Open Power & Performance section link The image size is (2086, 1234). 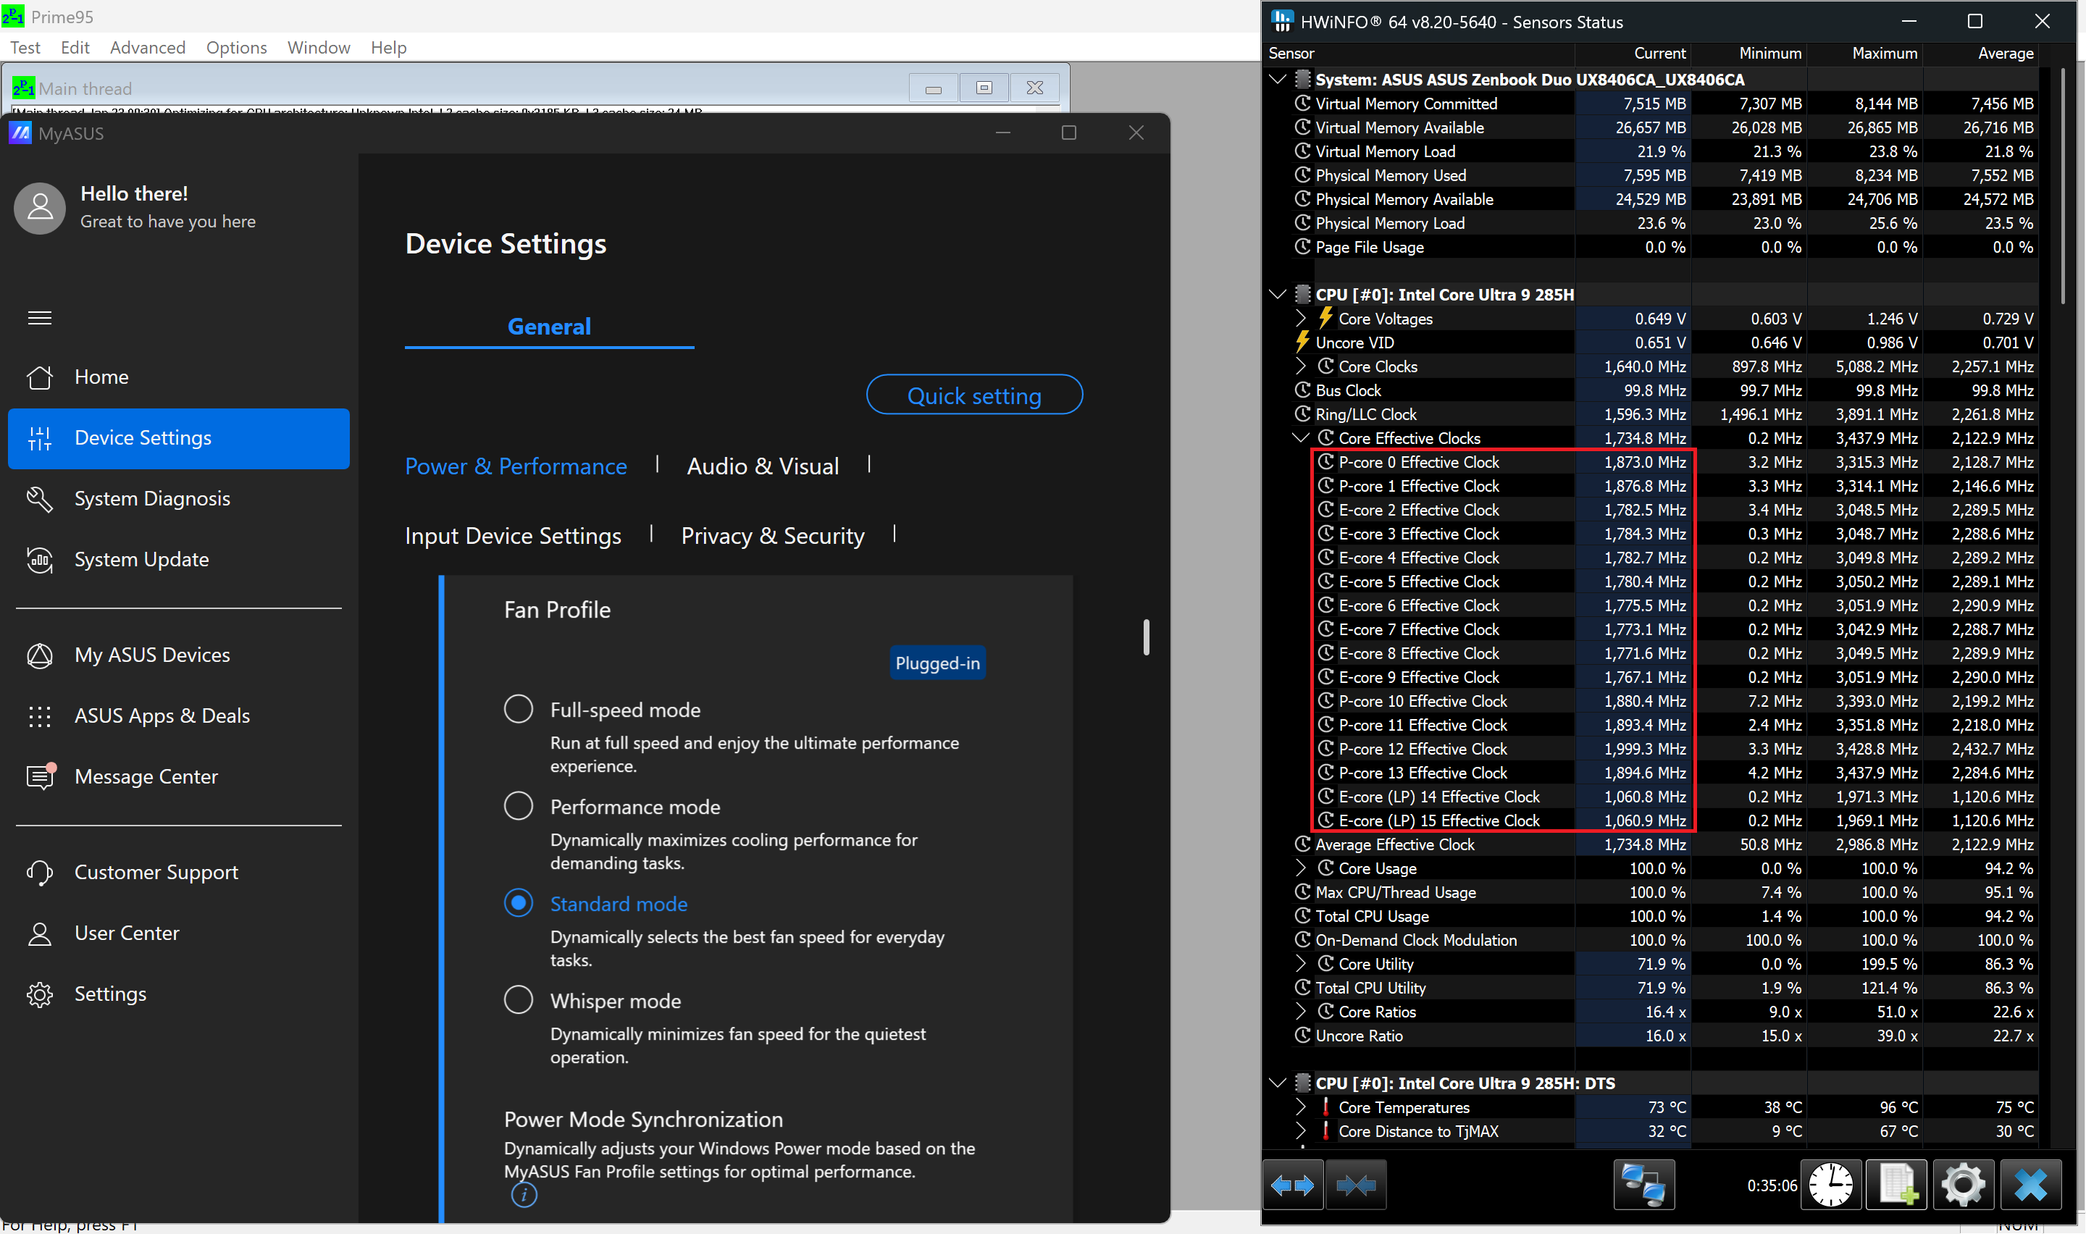(516, 466)
